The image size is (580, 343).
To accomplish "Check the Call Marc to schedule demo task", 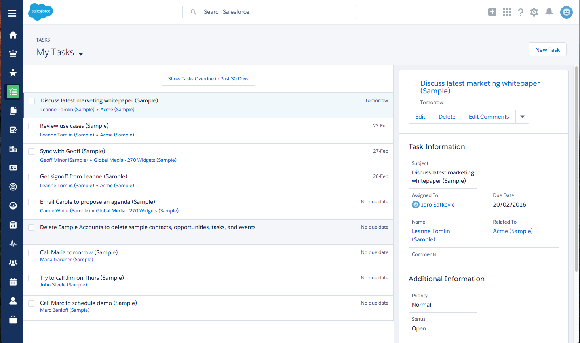I will (x=31, y=303).
